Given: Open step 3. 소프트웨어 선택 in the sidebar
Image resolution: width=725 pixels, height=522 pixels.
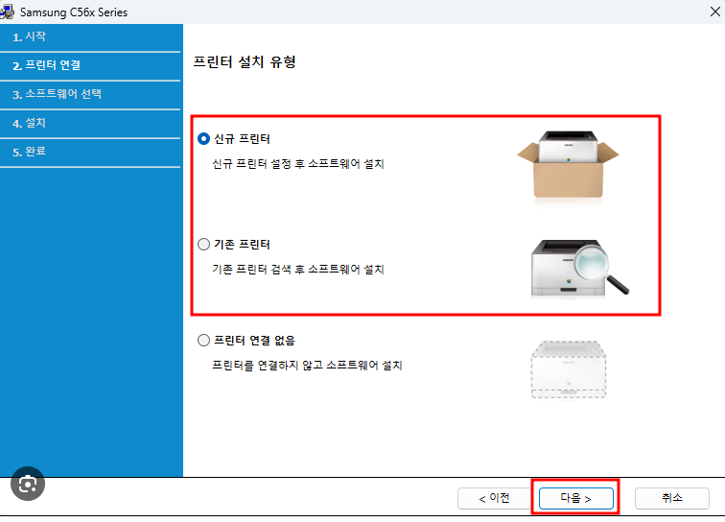Looking at the screenshot, I should [x=90, y=94].
